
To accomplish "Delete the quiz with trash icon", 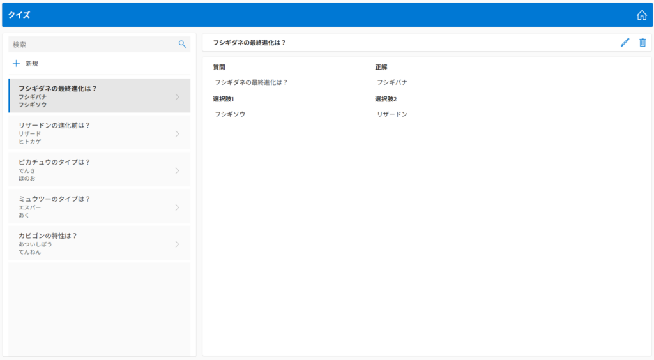I will pyautogui.click(x=643, y=43).
